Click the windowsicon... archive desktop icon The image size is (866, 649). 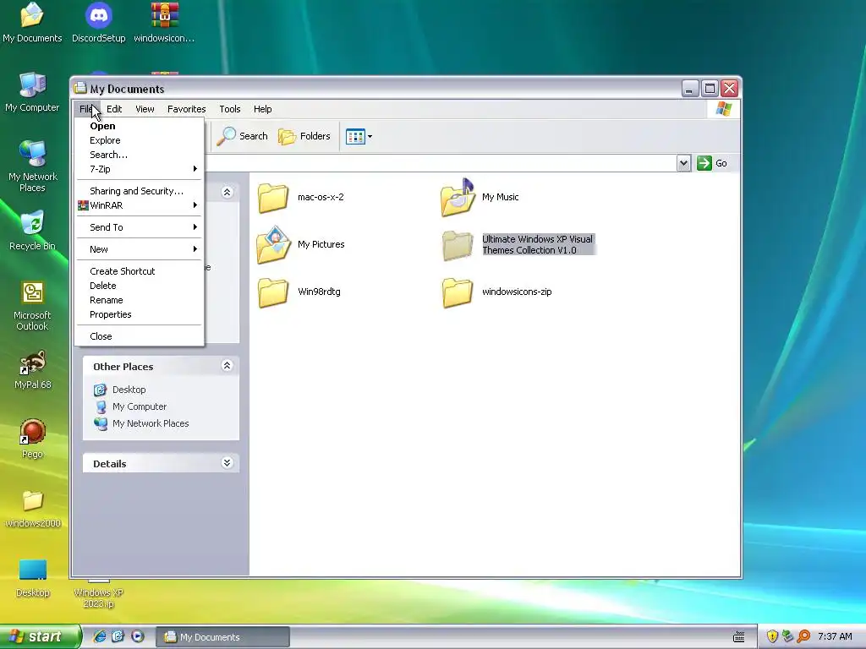pos(164,23)
